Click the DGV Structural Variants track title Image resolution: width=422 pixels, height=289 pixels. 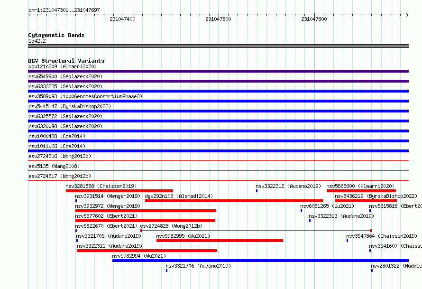(66, 61)
